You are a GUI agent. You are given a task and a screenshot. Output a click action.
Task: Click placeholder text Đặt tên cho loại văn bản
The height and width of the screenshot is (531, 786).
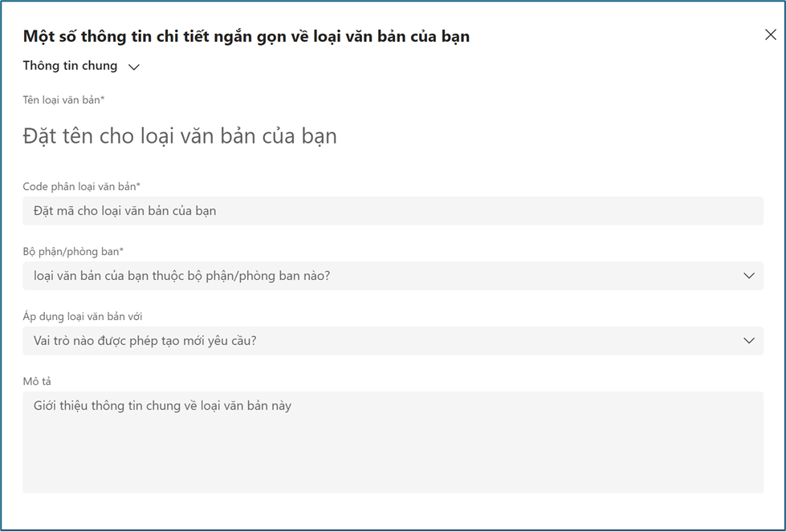(180, 136)
